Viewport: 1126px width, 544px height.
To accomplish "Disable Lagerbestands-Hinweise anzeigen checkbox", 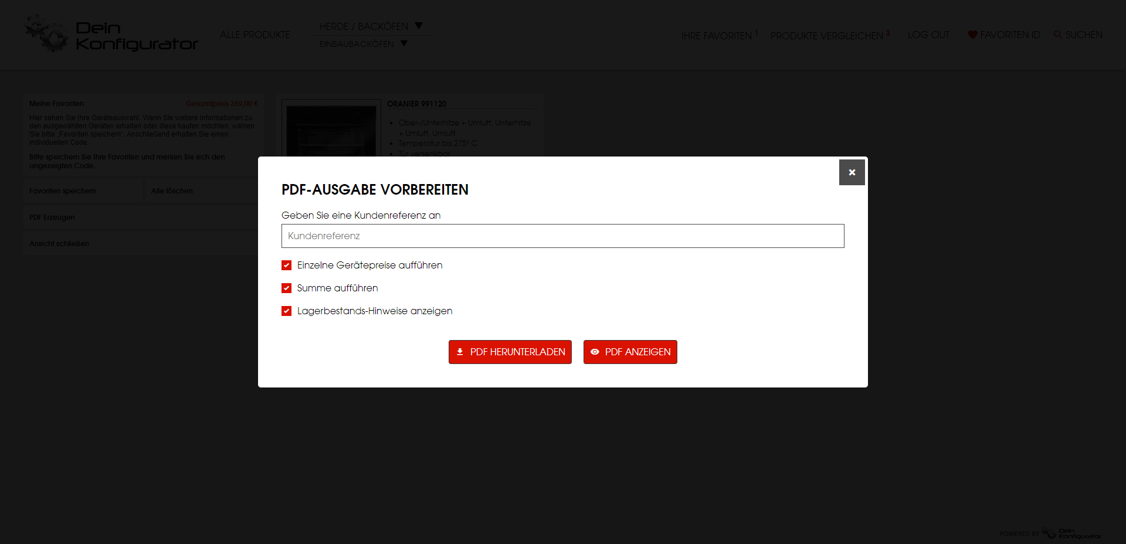I will [x=286, y=311].
